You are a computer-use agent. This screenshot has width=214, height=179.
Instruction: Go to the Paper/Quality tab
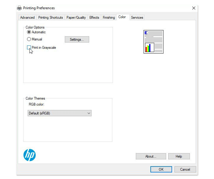[76, 18]
